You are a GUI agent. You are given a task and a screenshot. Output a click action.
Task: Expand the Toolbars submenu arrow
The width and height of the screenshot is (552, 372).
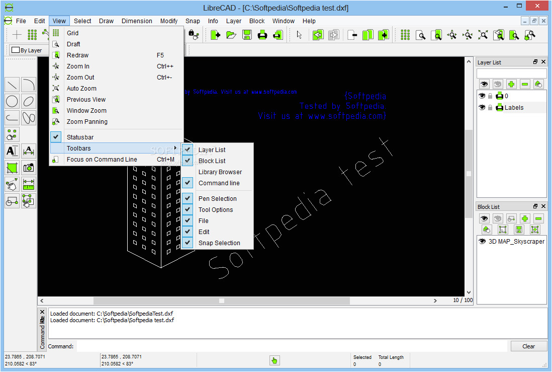tap(175, 147)
